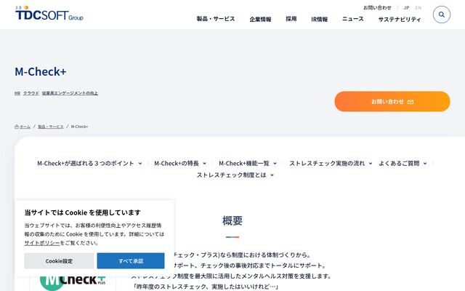
Task: Open the サステナビリティ menu
Action: coord(400,19)
